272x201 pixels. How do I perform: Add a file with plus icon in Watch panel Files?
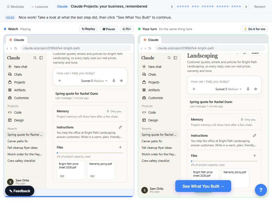click(x=120, y=147)
